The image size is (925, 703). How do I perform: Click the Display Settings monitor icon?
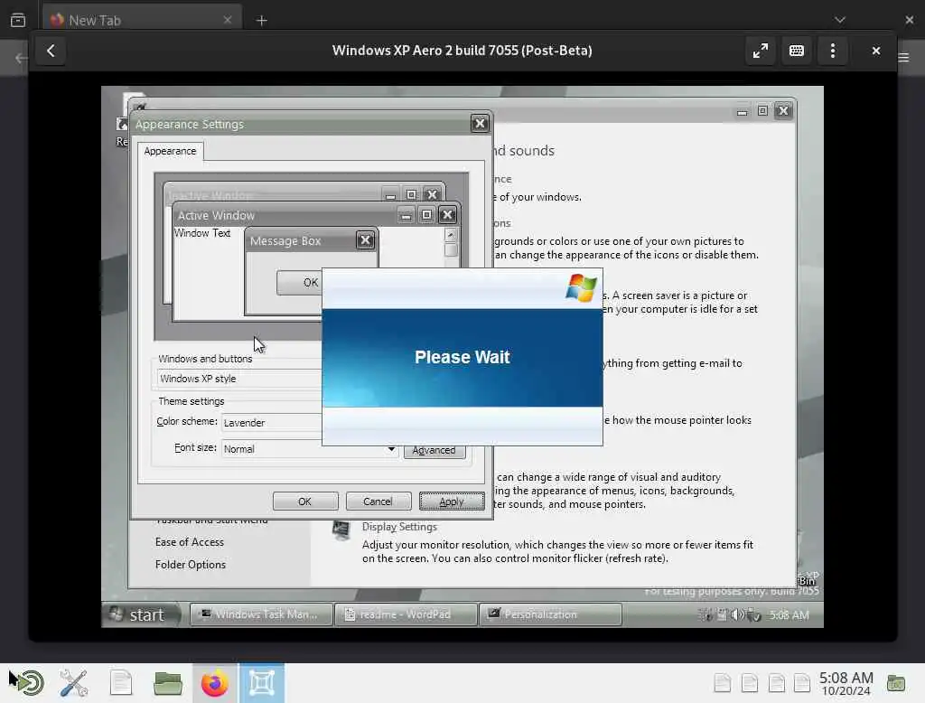341,530
